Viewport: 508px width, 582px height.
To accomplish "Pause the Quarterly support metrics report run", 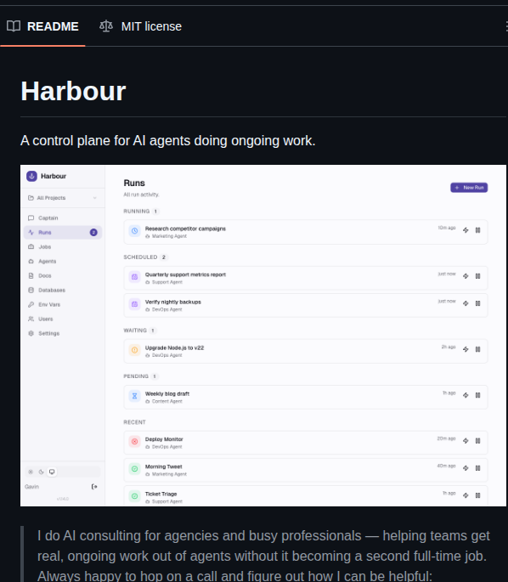I will click(x=478, y=276).
